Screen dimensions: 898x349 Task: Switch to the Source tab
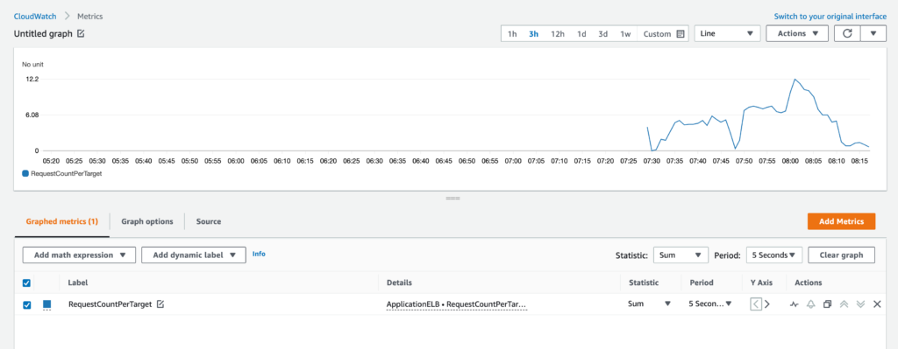[209, 221]
